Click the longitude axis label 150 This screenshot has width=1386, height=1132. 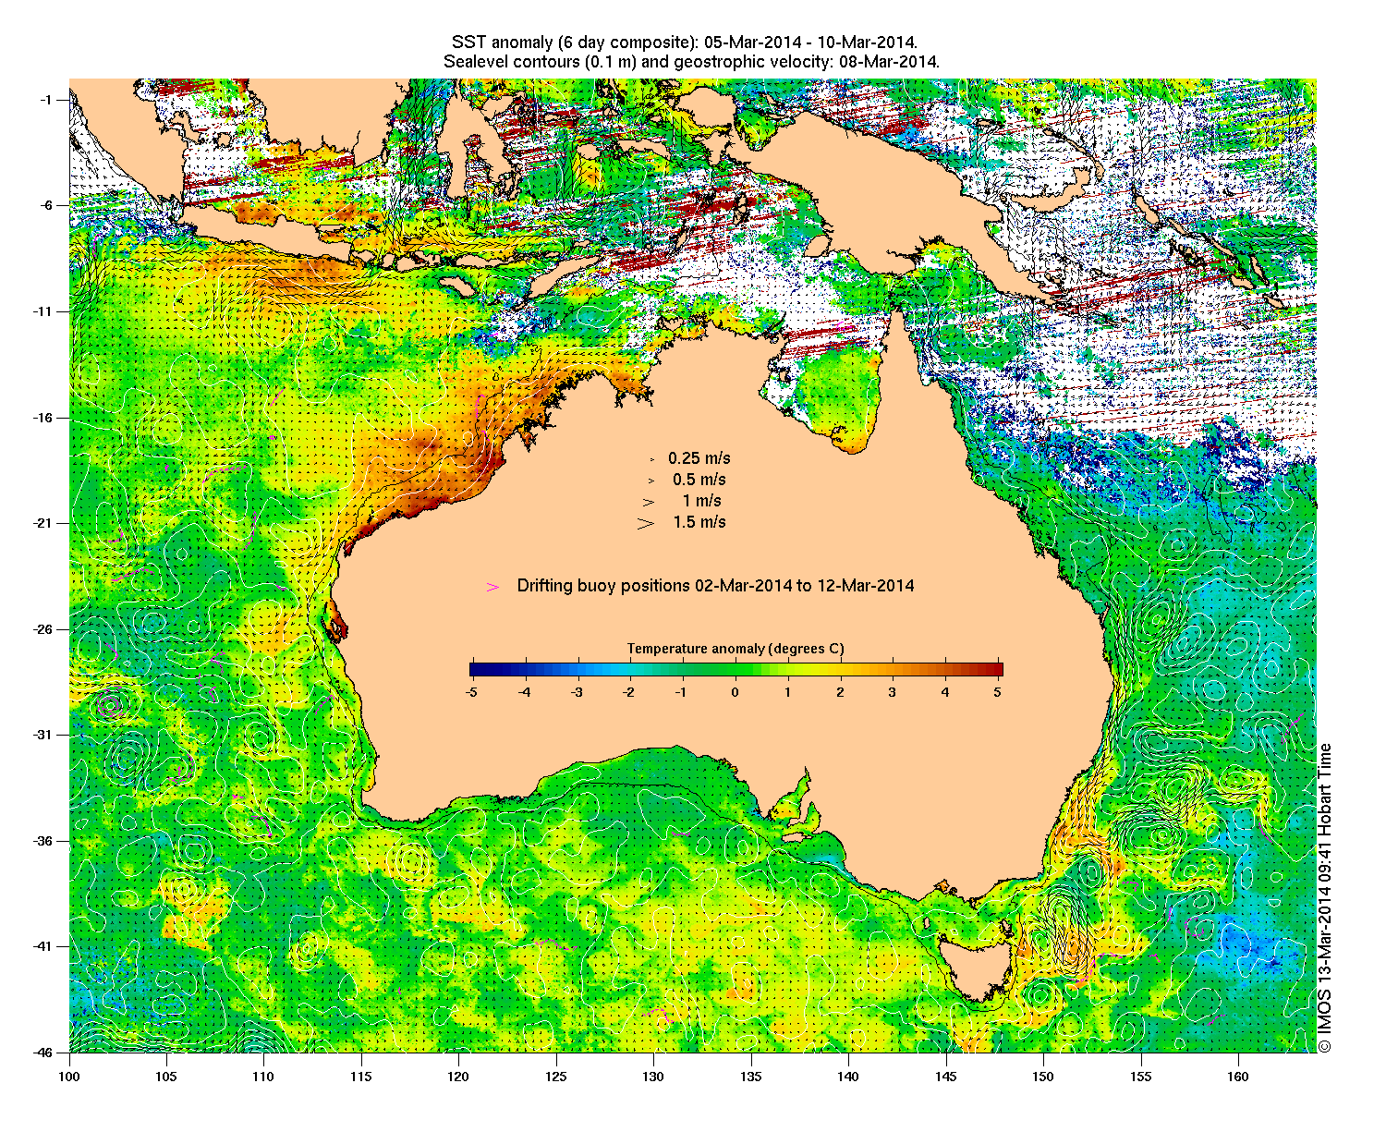coord(1043,1077)
